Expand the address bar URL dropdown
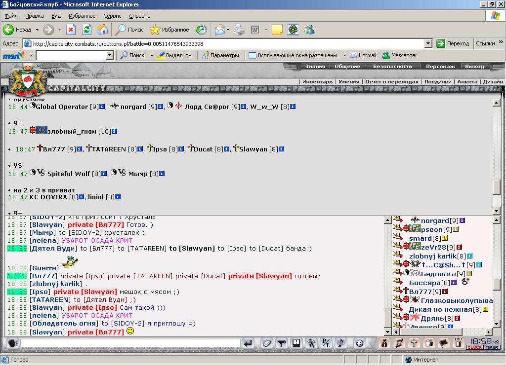 [x=428, y=43]
